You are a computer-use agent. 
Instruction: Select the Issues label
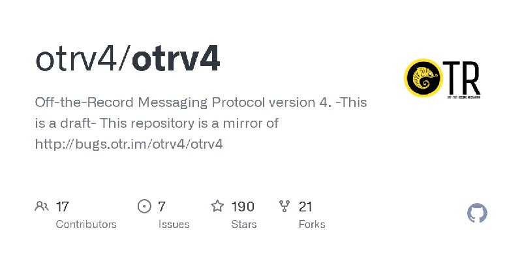tap(174, 224)
